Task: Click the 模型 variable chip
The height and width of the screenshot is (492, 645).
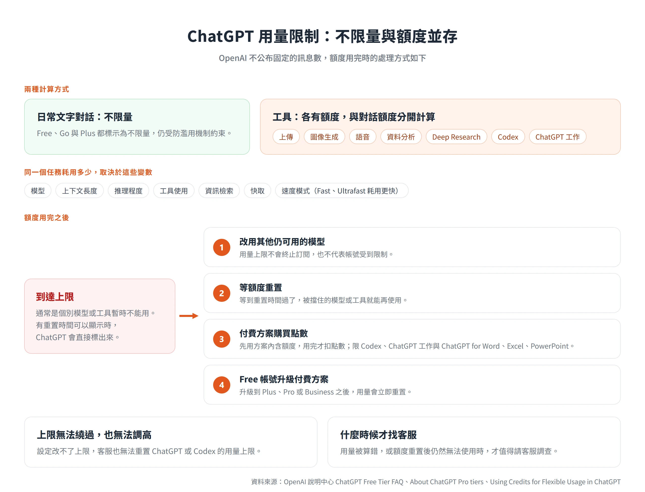Action: pyautogui.click(x=38, y=191)
